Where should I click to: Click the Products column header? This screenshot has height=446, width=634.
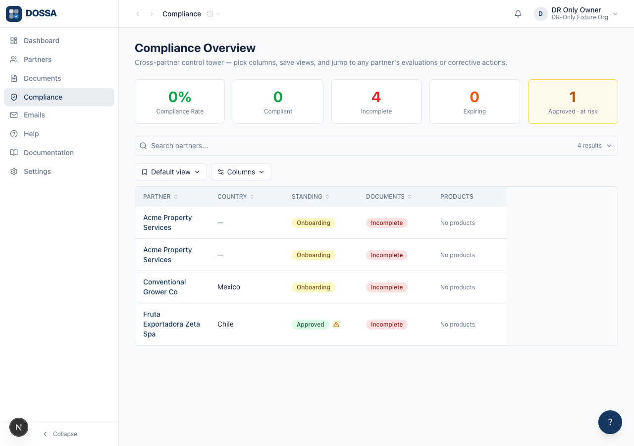457,197
